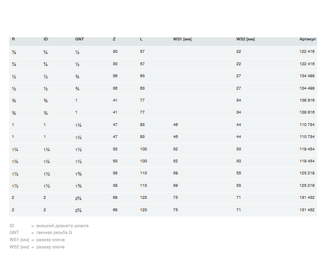Click the WS1 [мм] column header
This screenshot has width=328, height=272.
coord(182,39)
